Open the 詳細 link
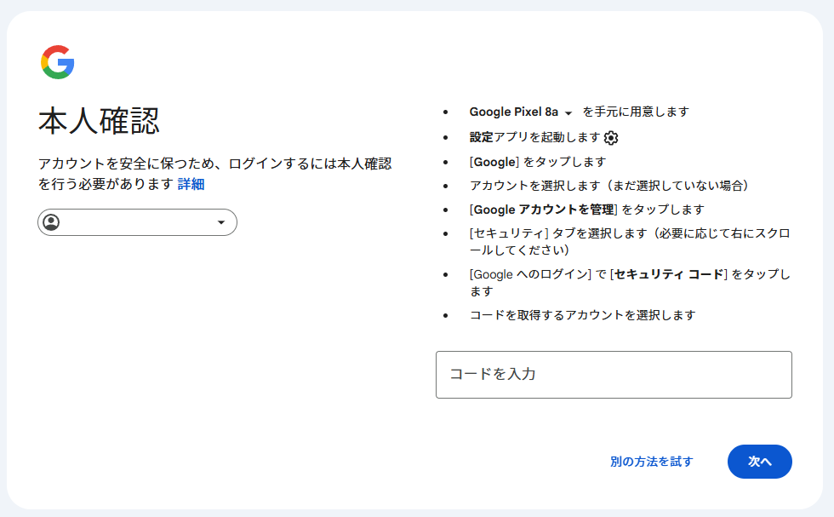This screenshot has width=834, height=517. [191, 184]
